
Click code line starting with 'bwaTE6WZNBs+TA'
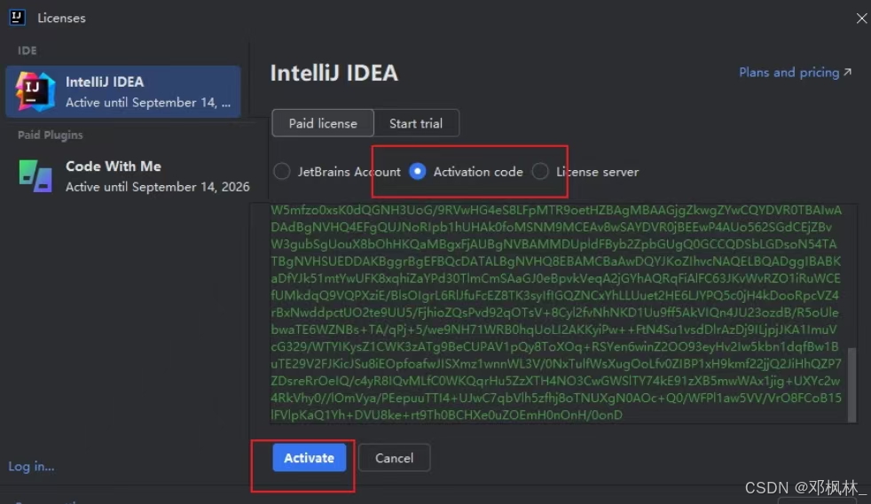[553, 330]
